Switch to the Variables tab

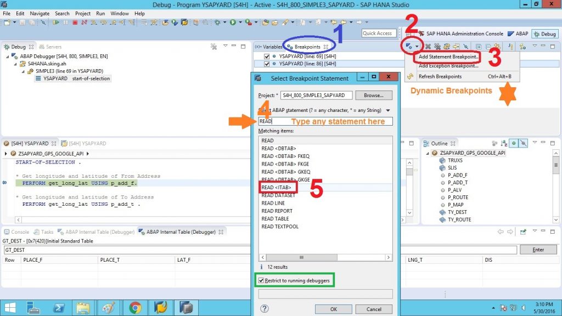pos(269,47)
